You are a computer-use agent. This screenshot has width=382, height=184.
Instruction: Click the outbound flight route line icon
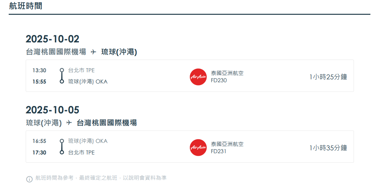pyautogui.click(x=62, y=76)
